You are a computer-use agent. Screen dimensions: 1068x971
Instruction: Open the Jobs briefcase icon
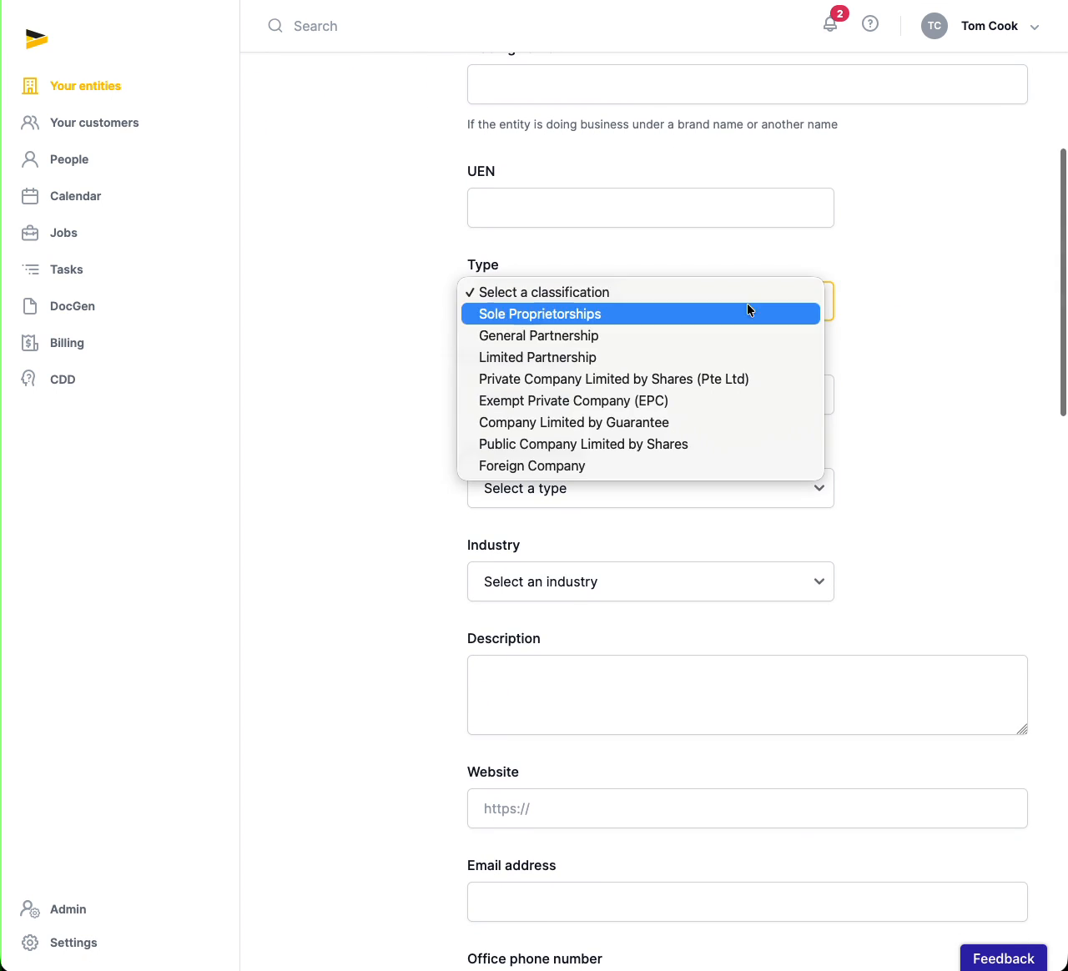(30, 233)
